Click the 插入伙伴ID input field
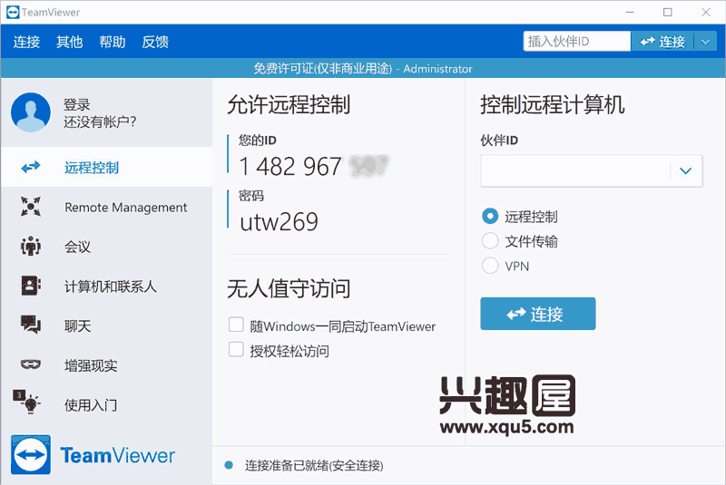The image size is (726, 485). [x=577, y=42]
